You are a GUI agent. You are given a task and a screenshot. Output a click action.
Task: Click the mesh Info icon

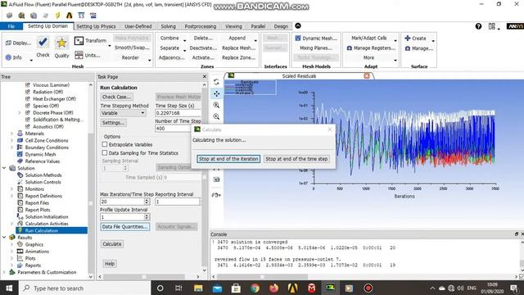click(9, 57)
